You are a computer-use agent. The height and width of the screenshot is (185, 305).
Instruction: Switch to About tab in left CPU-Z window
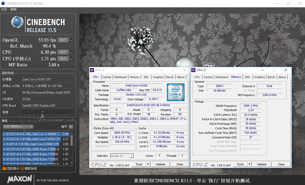tap(181, 77)
